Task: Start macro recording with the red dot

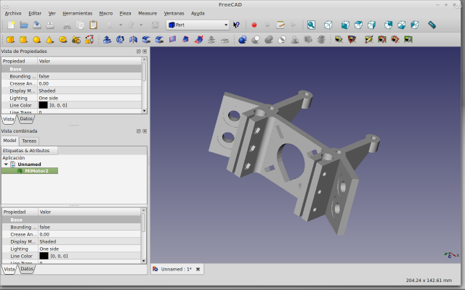Action: tap(254, 25)
